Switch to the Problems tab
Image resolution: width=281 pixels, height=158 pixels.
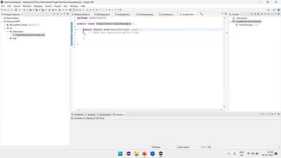click(x=77, y=115)
